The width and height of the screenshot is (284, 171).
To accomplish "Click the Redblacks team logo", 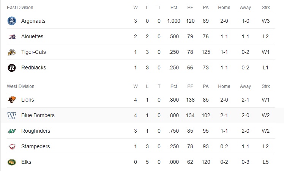I will pyautogui.click(x=12, y=68).
